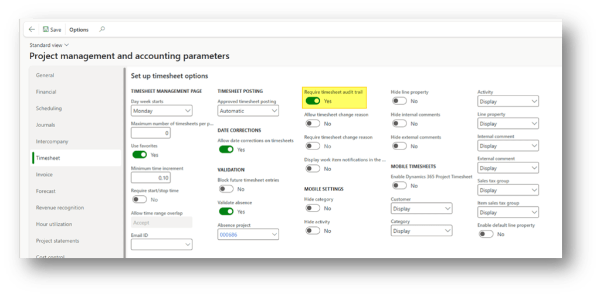This screenshot has width=600, height=296.
Task: Turn off Validate absence switch
Action: point(226,212)
